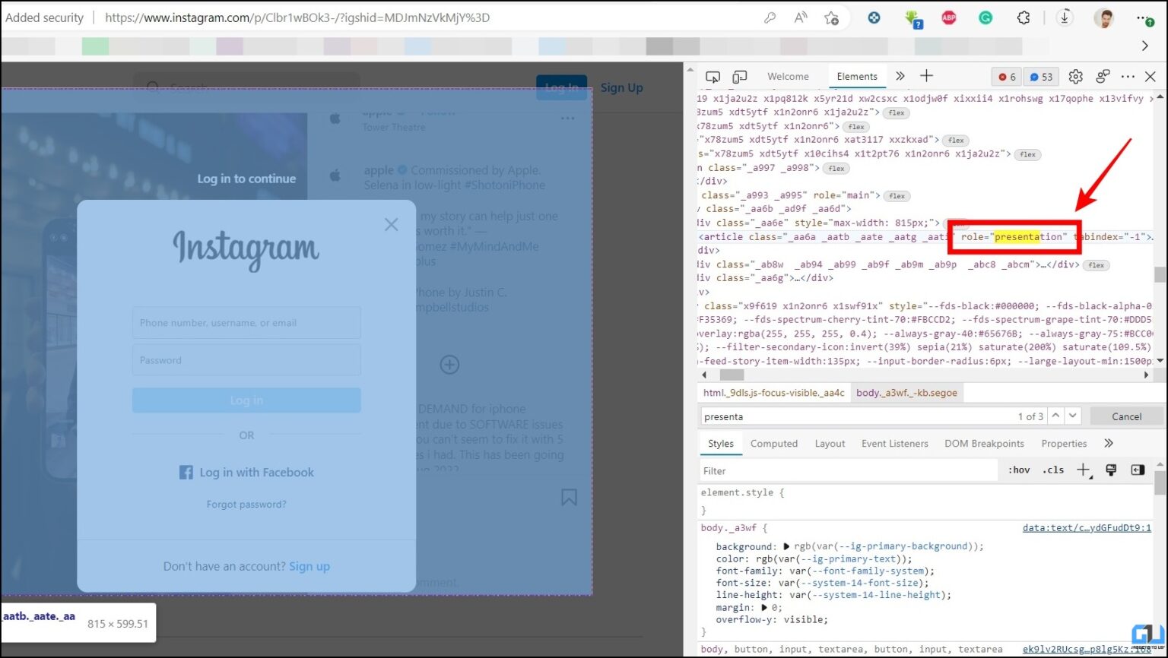The image size is (1168, 658).
Task: Show more tabs in Styles pane
Action: coord(1108,444)
